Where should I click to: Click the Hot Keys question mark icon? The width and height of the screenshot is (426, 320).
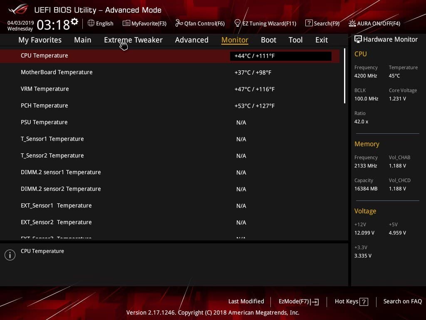[364, 302]
